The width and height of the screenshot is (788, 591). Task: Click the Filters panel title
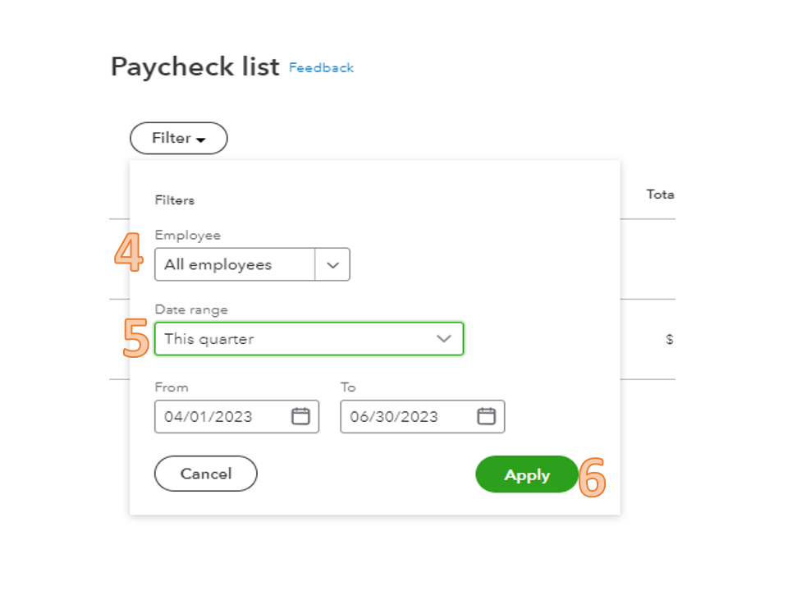click(175, 199)
